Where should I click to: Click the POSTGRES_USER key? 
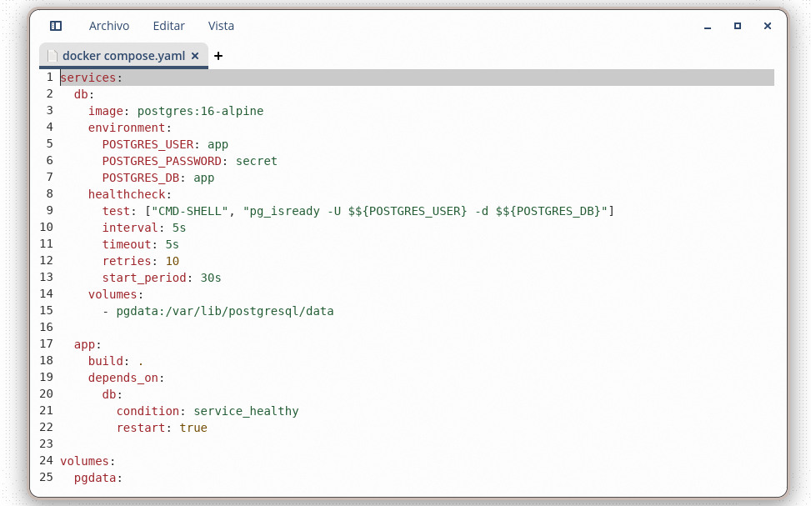click(x=148, y=144)
